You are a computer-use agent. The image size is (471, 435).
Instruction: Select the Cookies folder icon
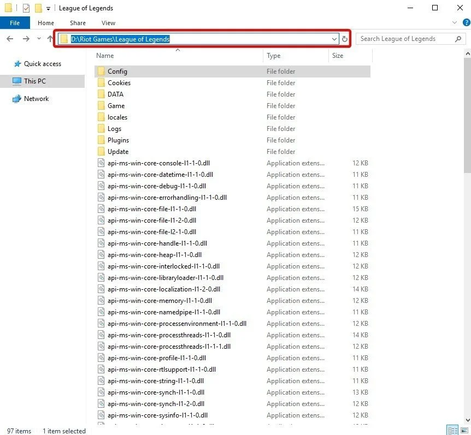click(x=101, y=82)
